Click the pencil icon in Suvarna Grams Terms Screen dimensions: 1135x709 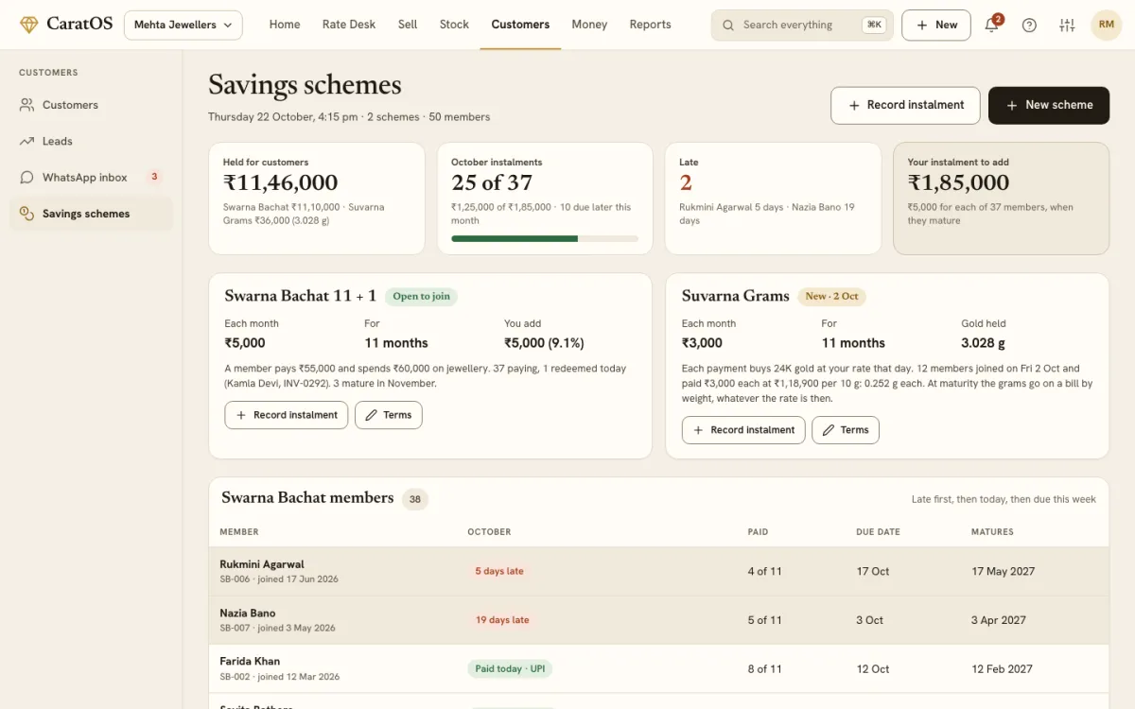pyautogui.click(x=829, y=430)
